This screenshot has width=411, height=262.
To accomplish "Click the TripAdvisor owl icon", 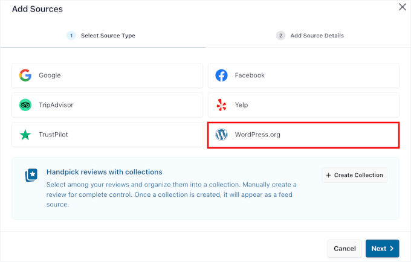I will (x=25, y=105).
